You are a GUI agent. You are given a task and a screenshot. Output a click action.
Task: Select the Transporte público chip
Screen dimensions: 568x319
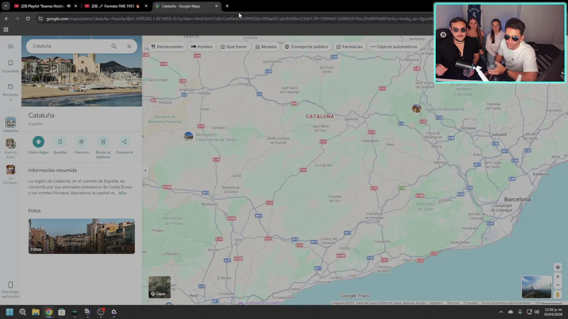click(306, 47)
